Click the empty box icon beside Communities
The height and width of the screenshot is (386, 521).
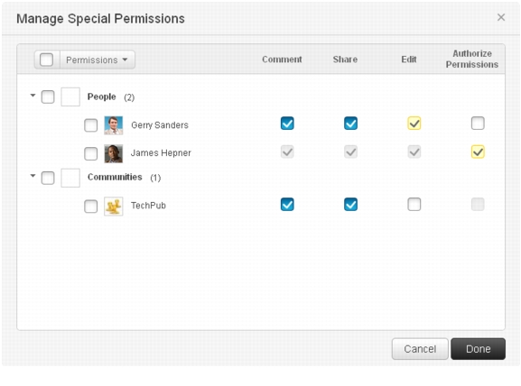click(70, 178)
